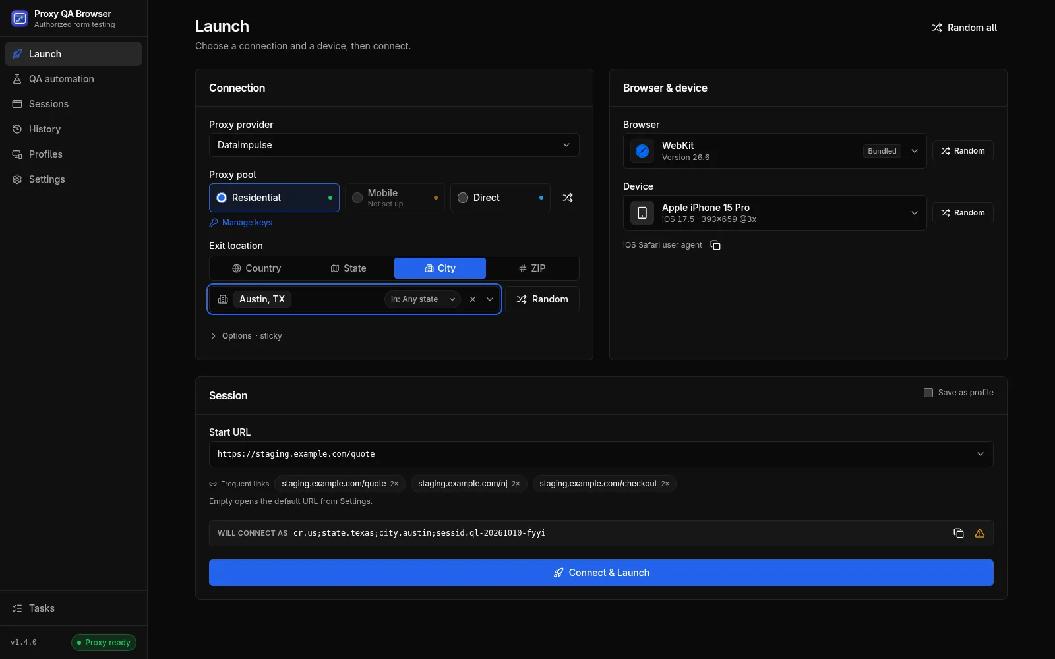Expand the Start URL history dropdown
The image size is (1055, 659).
pyautogui.click(x=980, y=454)
